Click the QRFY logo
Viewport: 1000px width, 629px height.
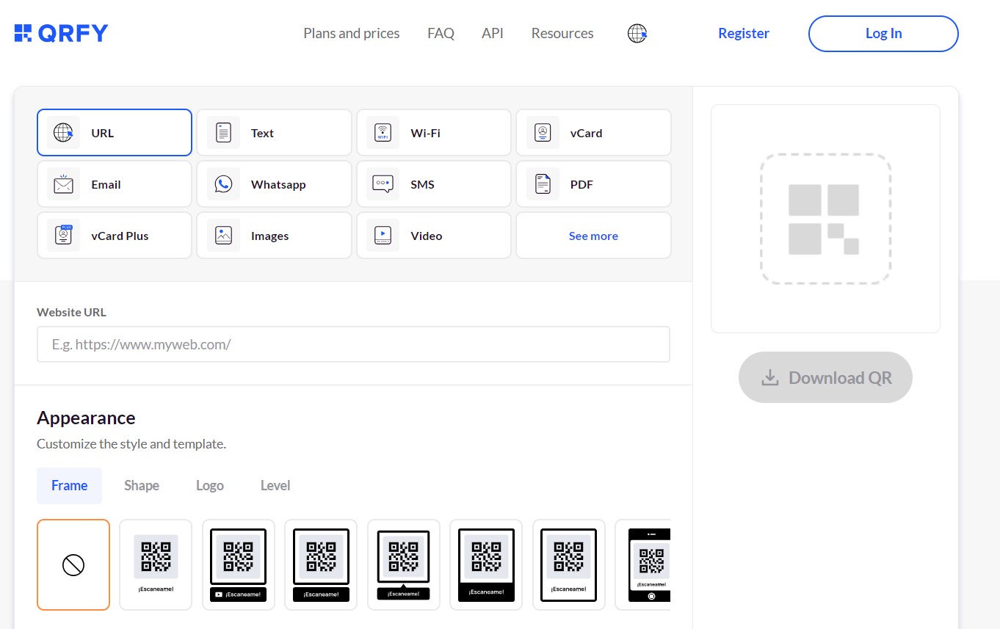point(61,33)
